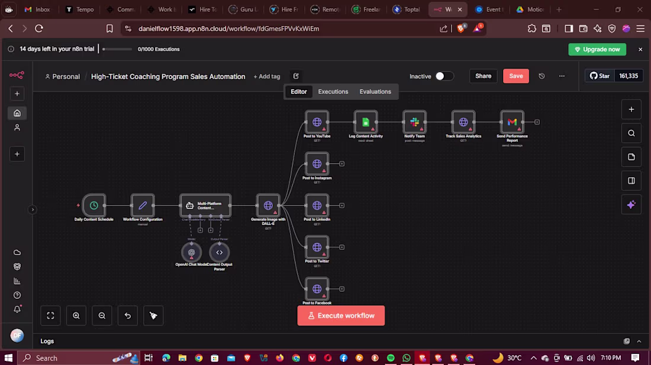Reset canvas zoom with the undo arrow icon
This screenshot has width=651, height=365.
coord(127,316)
